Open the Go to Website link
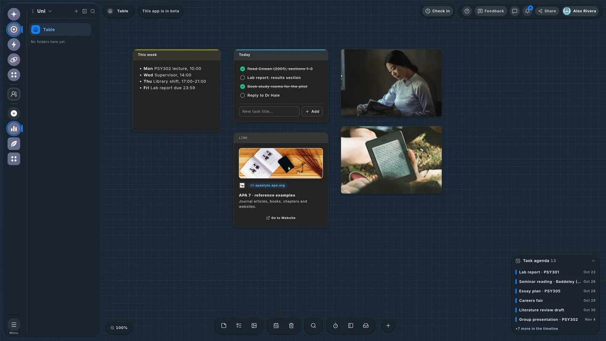The width and height of the screenshot is (606, 341). coord(281,218)
